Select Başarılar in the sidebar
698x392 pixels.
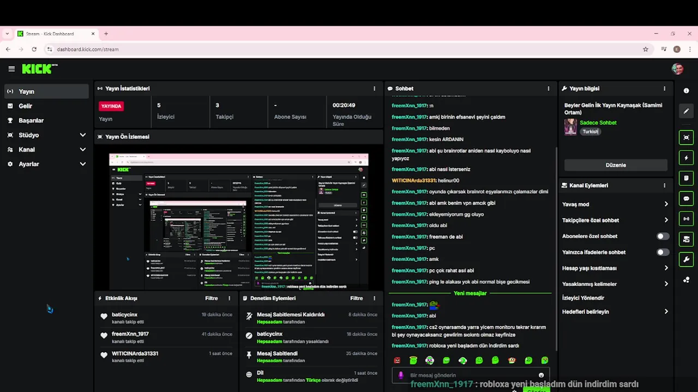(x=46, y=120)
